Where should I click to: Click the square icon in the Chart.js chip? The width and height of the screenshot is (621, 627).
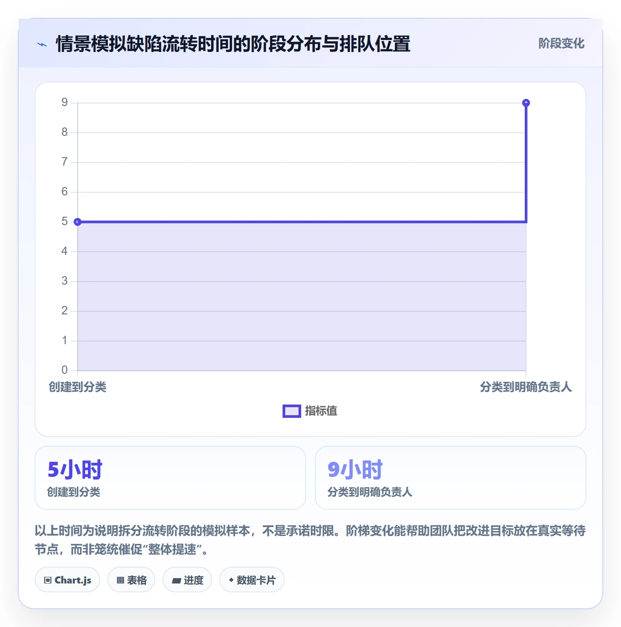tap(48, 580)
